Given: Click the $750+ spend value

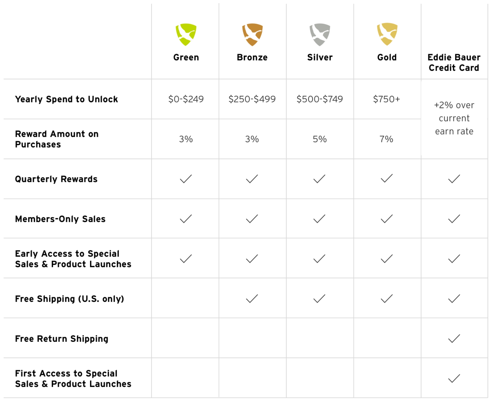Looking at the screenshot, I should tap(386, 99).
